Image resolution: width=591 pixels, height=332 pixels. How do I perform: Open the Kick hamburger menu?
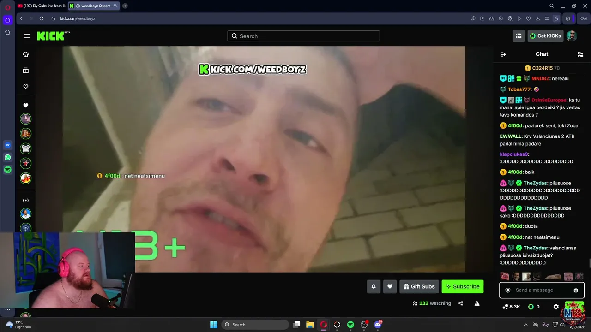click(27, 36)
